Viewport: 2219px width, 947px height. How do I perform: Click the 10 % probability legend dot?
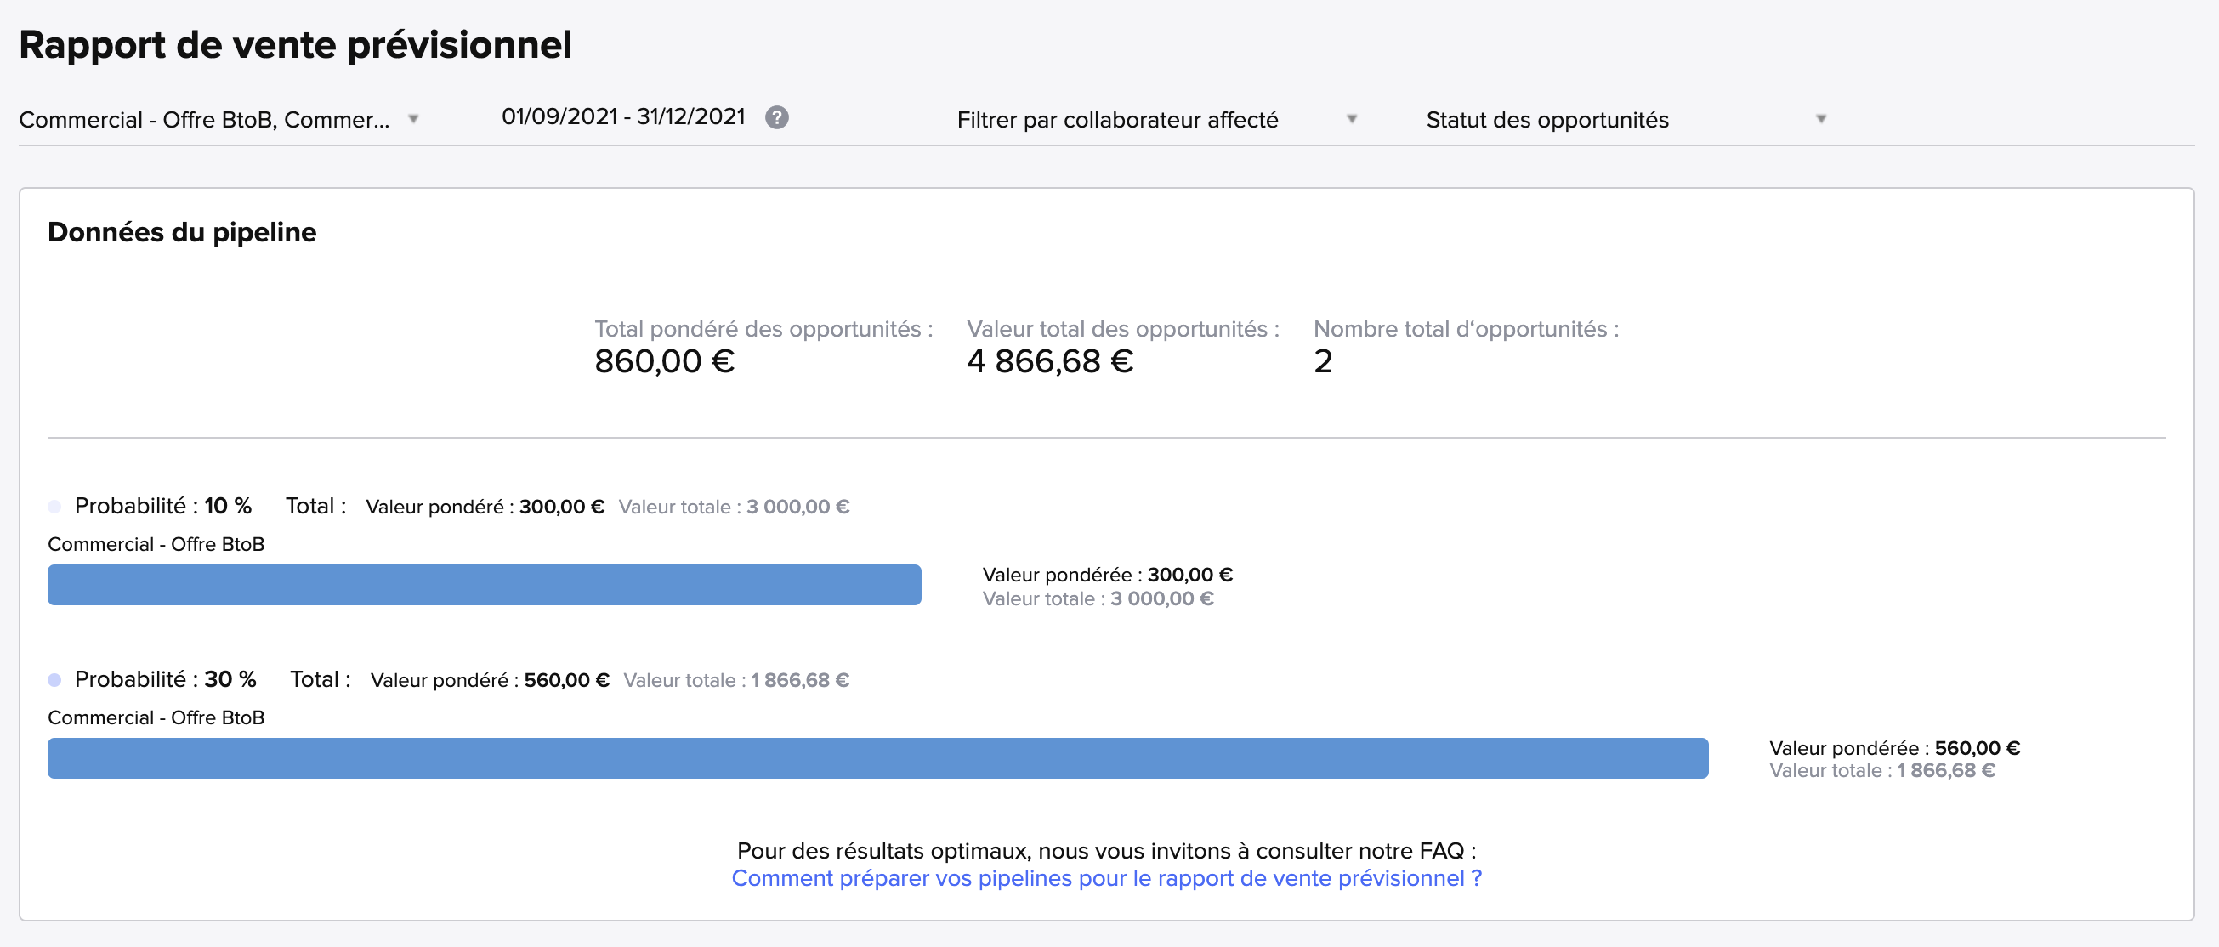point(54,507)
